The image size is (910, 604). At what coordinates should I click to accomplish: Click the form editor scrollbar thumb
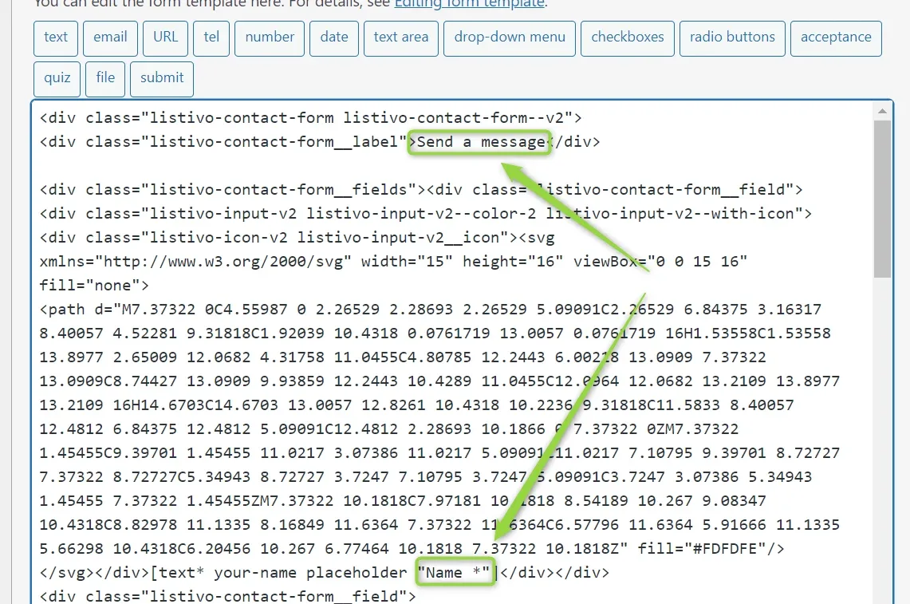[882, 199]
